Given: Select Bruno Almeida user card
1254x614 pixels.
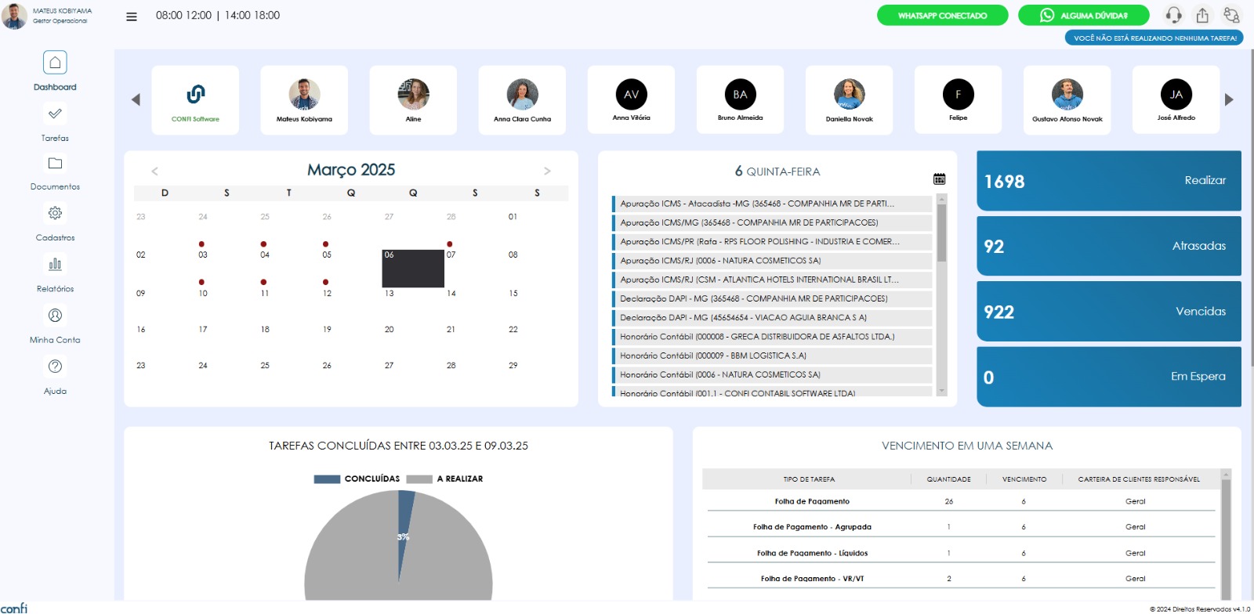Looking at the screenshot, I should click(740, 100).
